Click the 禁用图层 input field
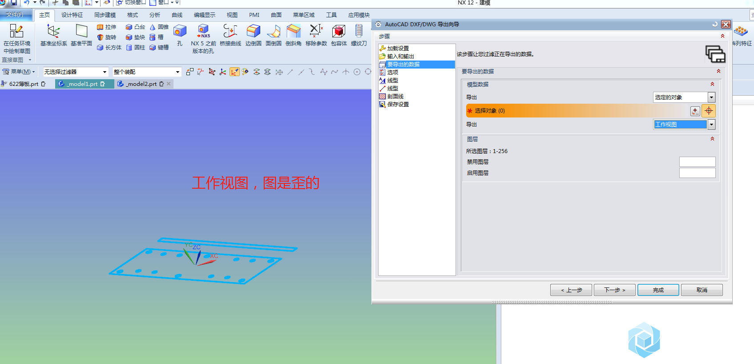This screenshot has height=364, width=754. tap(697, 162)
